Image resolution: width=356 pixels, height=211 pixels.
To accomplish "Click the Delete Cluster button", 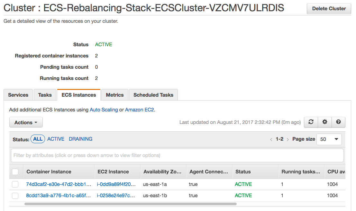I will coord(329,9).
